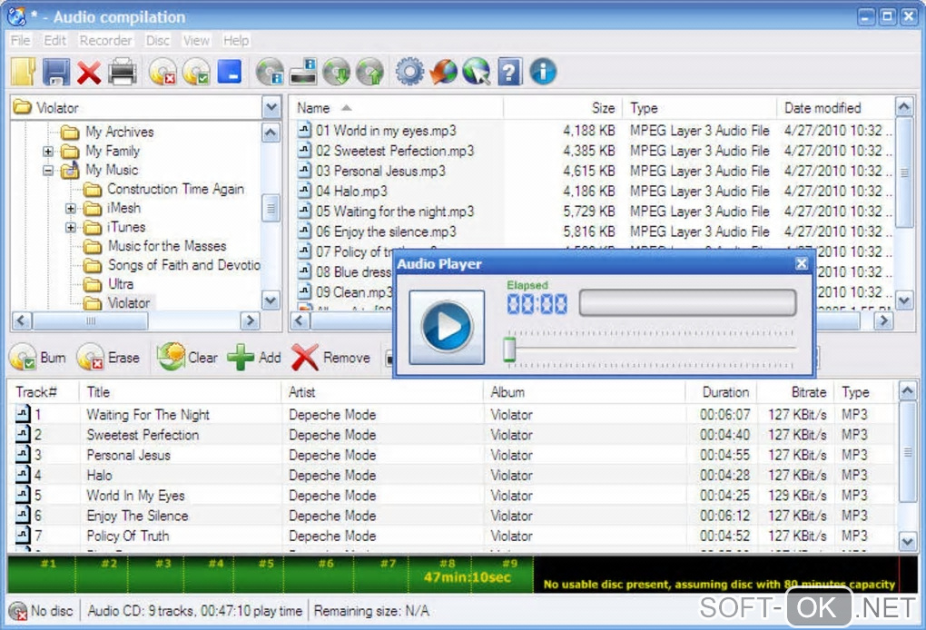Image resolution: width=926 pixels, height=630 pixels.
Task: Select track 7 Policy Of Truth
Action: click(452, 536)
